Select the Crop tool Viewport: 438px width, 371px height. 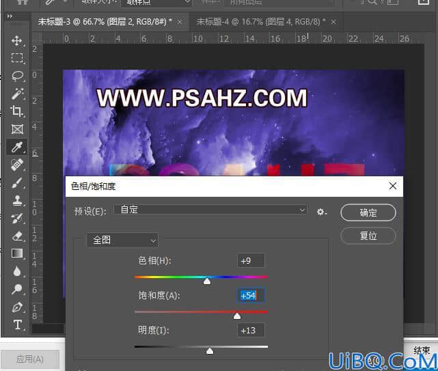pos(17,111)
